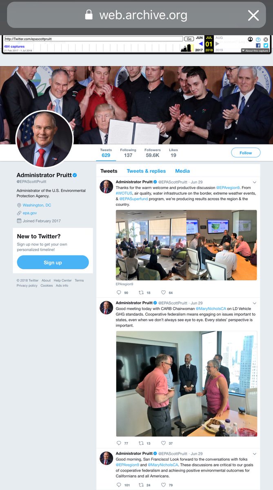Image resolution: width=273 pixels, height=490 pixels.
Task: Open the meeting photo in second tweet
Action: pyautogui.click(x=186, y=384)
